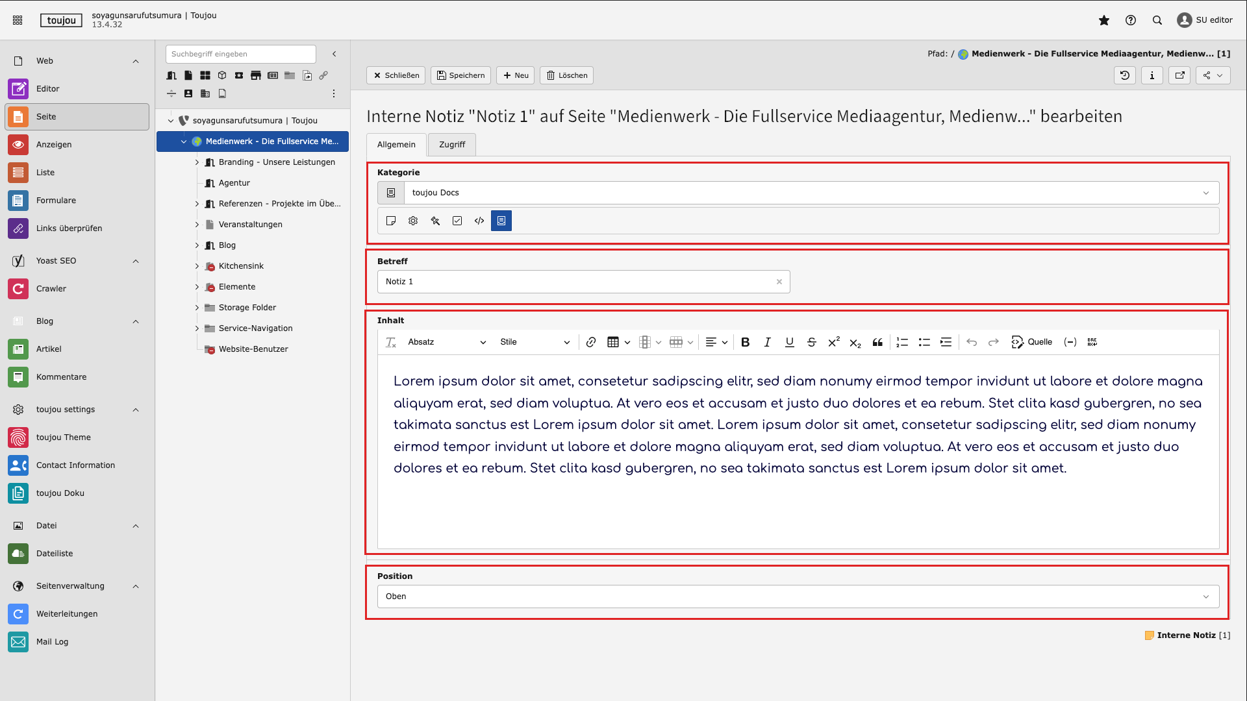
Task: Expand the Blog page node
Action: 197,245
